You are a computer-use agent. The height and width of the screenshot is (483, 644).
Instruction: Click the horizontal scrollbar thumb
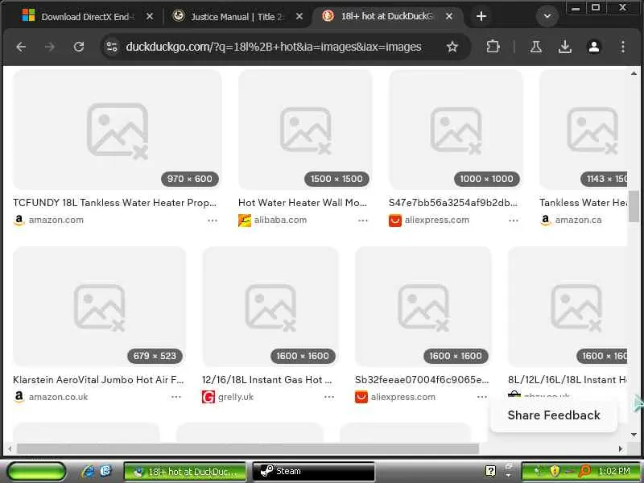[248, 448]
